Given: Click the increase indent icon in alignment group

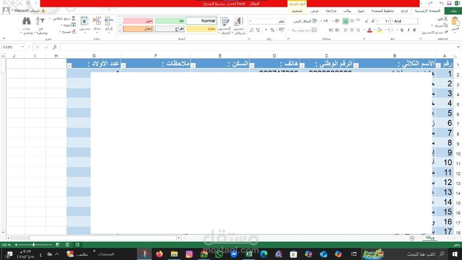Looking at the screenshot, I should click(331, 30).
